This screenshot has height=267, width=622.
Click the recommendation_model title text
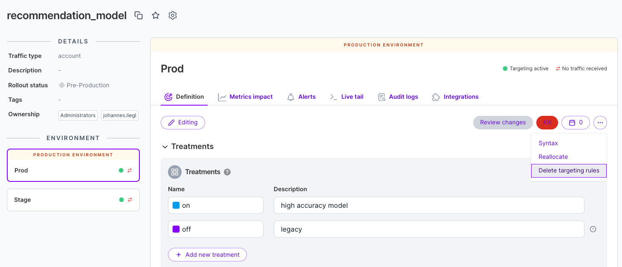coord(67,15)
